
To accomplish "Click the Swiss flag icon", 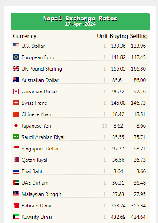I will pos(16,103).
